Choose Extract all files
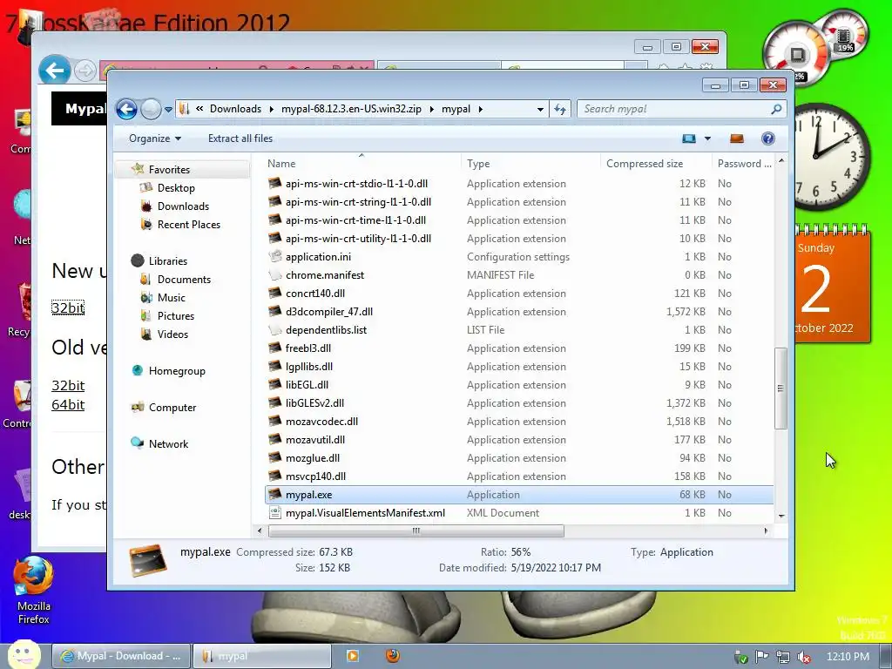The height and width of the screenshot is (669, 892). click(240, 139)
